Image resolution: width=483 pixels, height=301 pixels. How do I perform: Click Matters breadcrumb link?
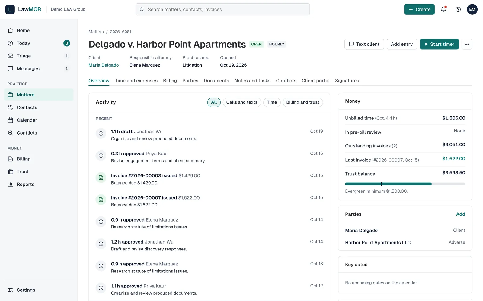pyautogui.click(x=96, y=32)
